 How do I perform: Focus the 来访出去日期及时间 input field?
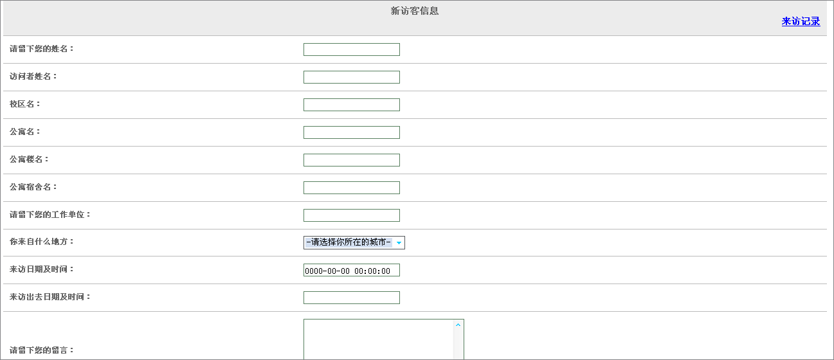pyautogui.click(x=352, y=298)
